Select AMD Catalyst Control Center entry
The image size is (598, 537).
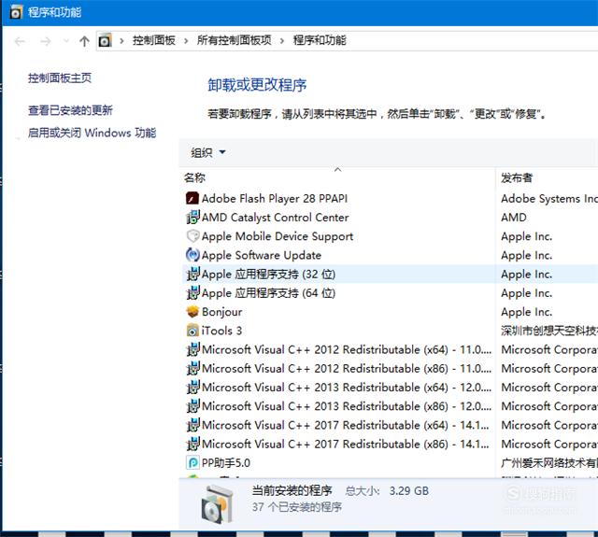coord(275,218)
